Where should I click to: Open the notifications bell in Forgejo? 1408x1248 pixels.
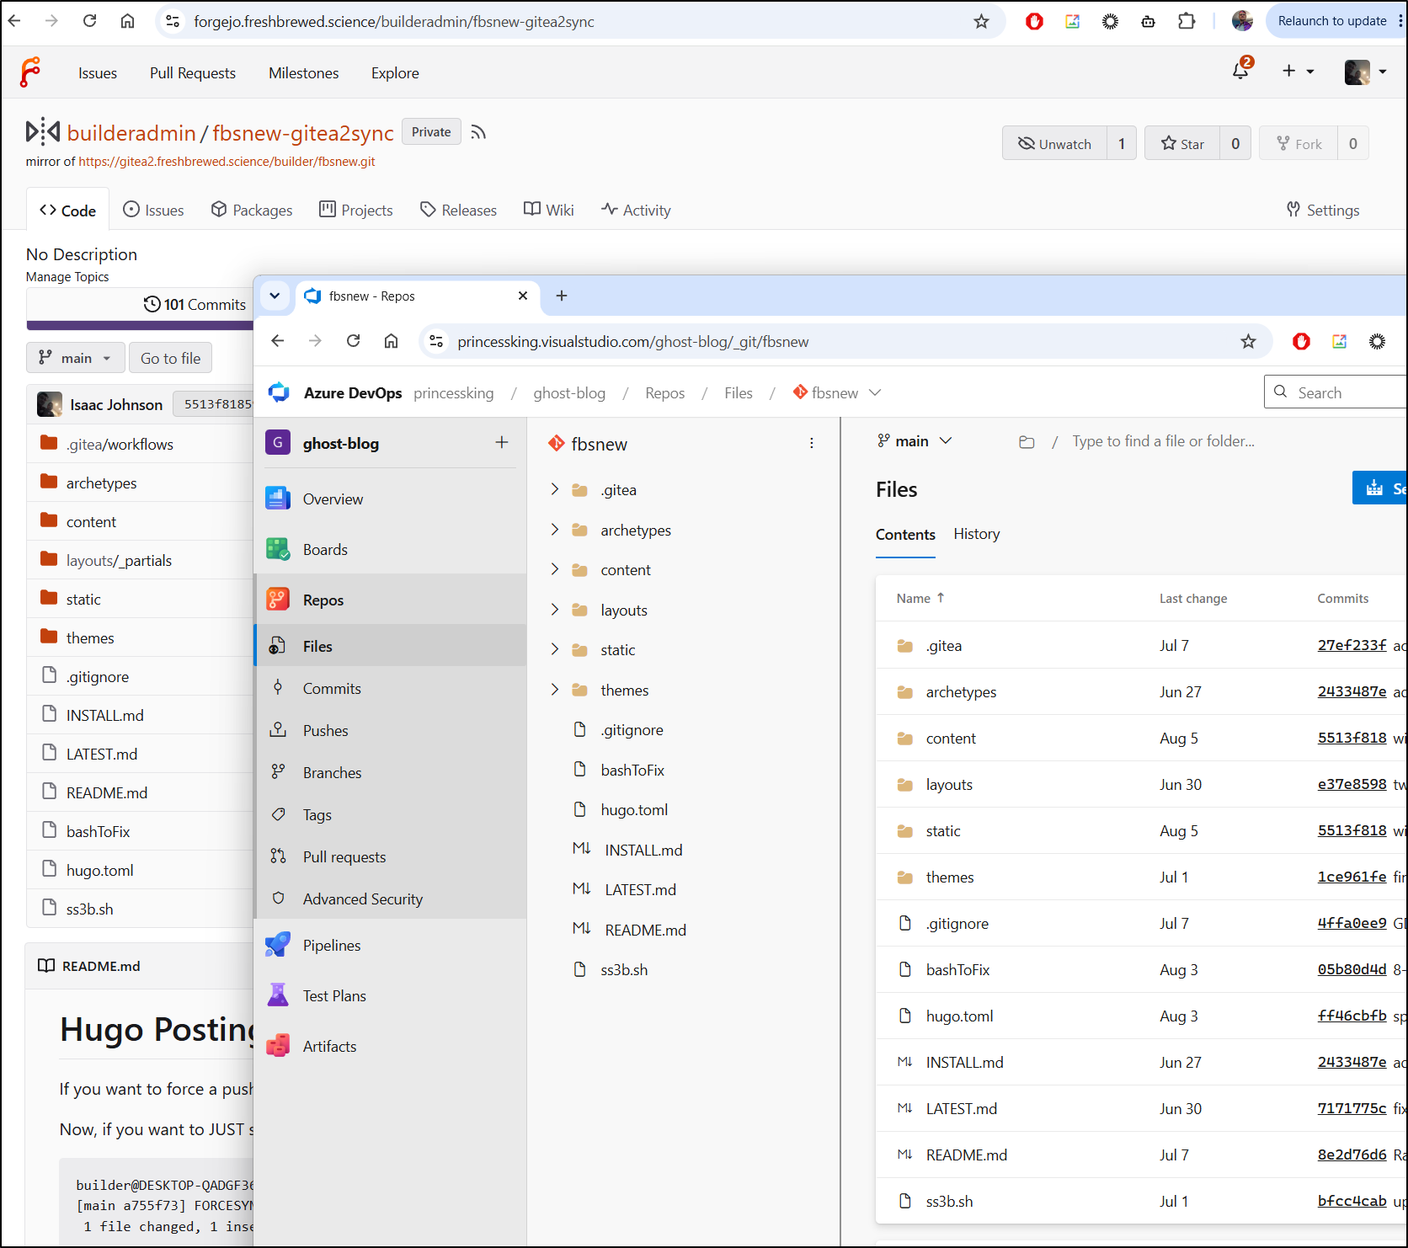click(x=1241, y=71)
